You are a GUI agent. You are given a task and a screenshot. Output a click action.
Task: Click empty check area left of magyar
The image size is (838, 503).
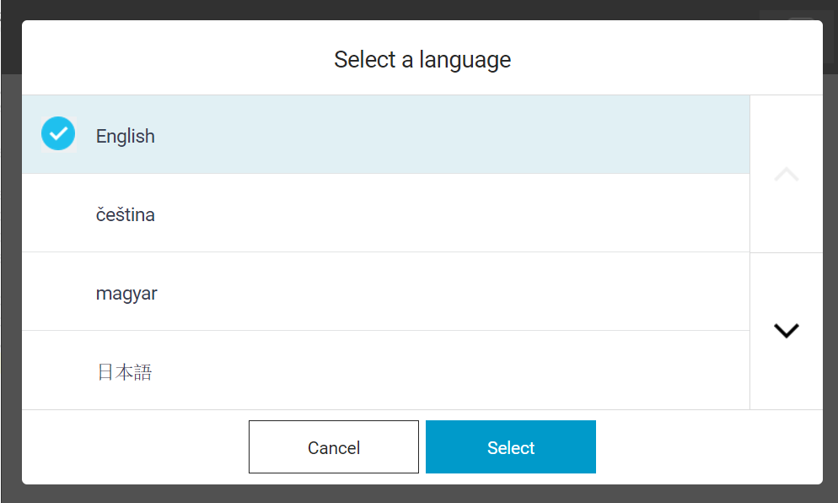tap(58, 292)
